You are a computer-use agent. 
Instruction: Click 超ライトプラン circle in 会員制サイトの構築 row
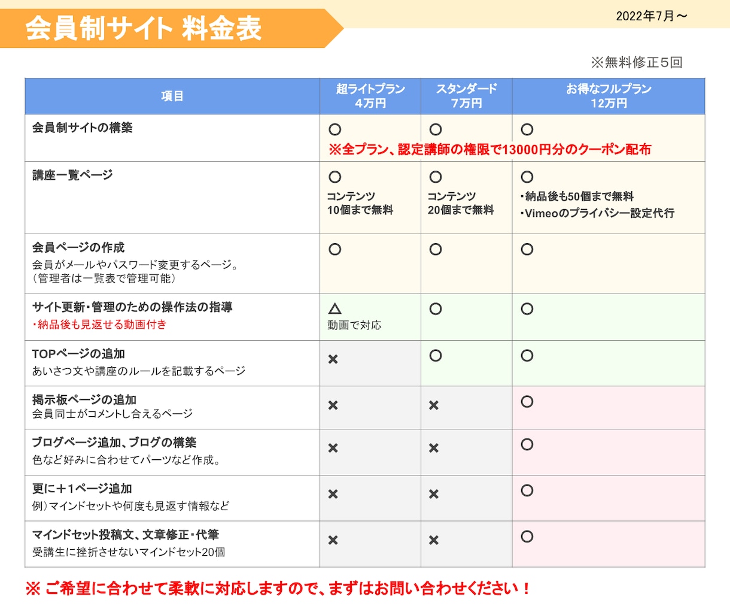[x=335, y=129]
